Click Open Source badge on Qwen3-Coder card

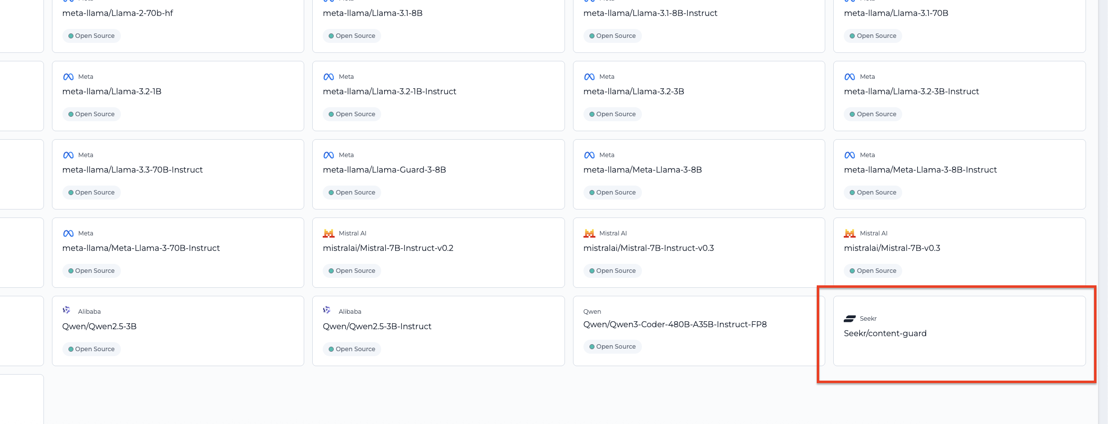[x=612, y=347]
